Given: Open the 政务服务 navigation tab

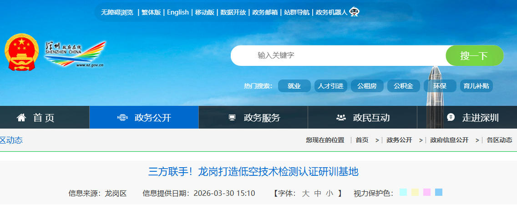Looking at the screenshot, I should 253,118.
